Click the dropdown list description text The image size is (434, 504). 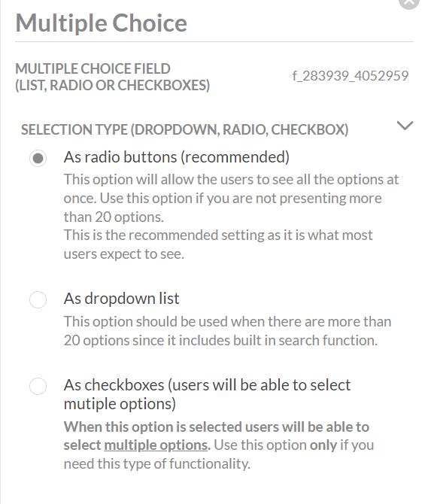[x=227, y=331]
